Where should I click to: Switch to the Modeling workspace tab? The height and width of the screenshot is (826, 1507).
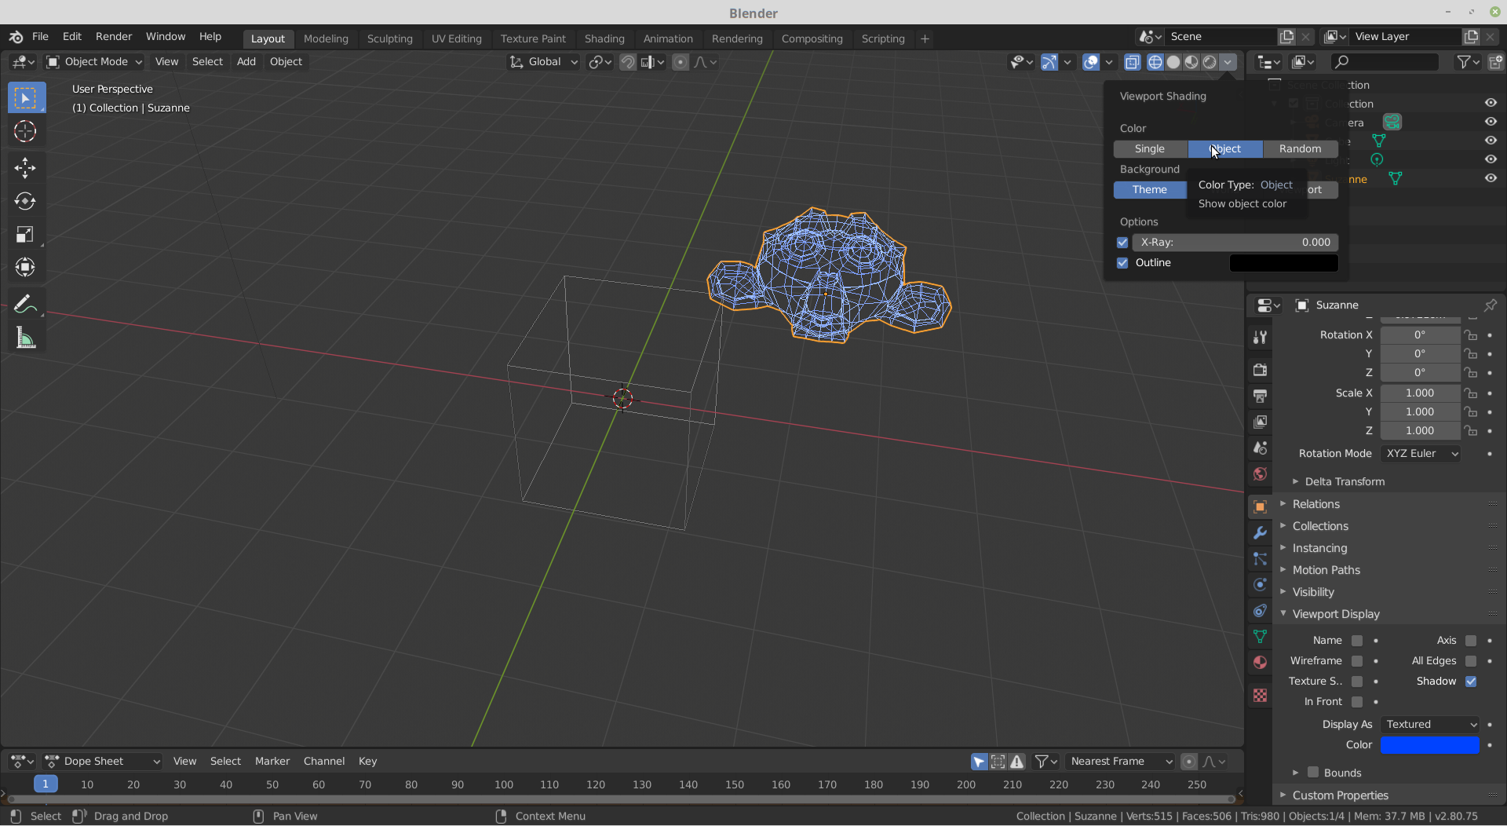click(x=326, y=38)
